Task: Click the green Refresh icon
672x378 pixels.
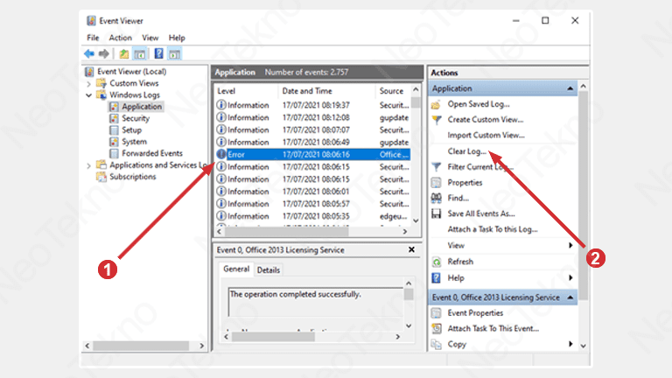Action: click(437, 262)
